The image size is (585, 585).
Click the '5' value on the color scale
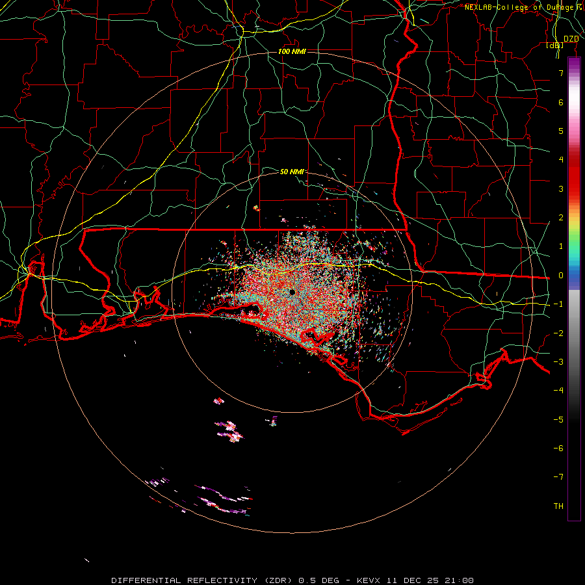(561, 131)
